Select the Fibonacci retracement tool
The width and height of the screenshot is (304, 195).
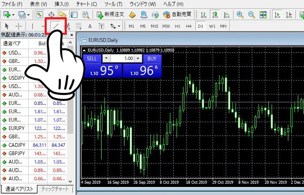click(79, 26)
